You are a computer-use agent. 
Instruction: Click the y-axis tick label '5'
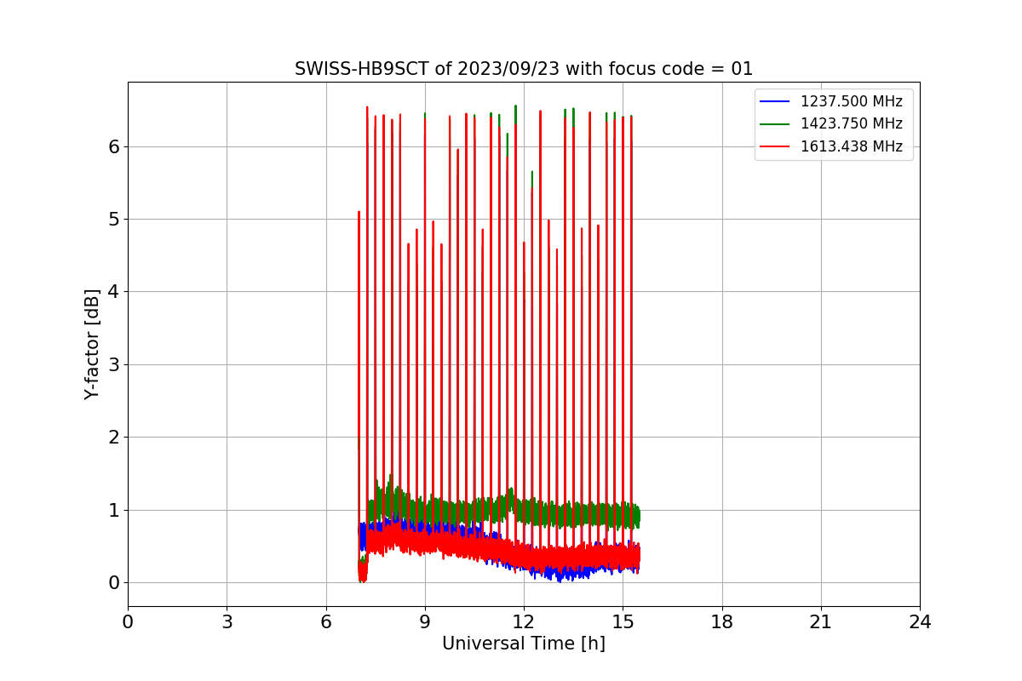point(114,220)
